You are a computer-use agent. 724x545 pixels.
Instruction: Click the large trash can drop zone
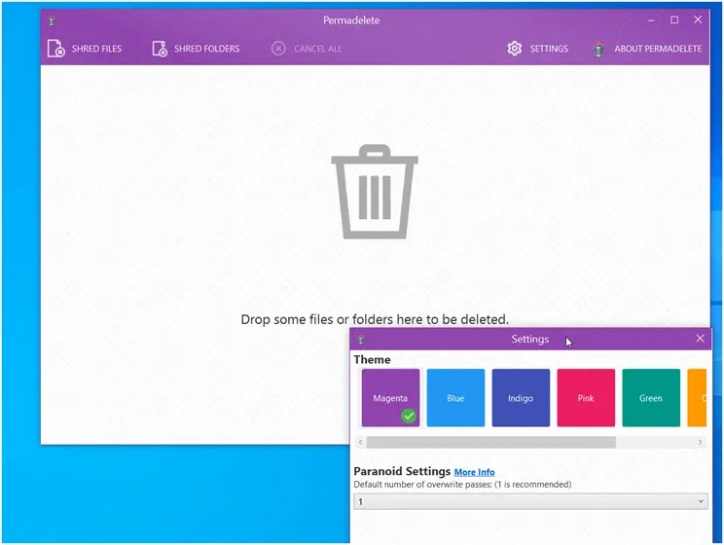coord(375,192)
